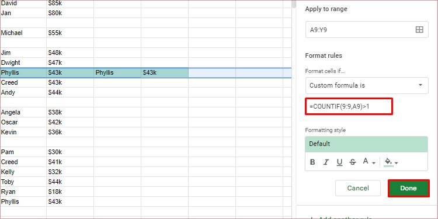Select the $38k cell
This screenshot has height=219, width=438.
tap(70, 112)
